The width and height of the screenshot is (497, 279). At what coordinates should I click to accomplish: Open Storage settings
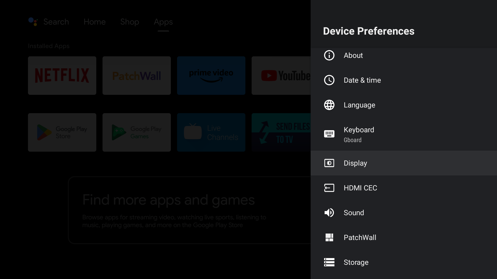(404, 262)
